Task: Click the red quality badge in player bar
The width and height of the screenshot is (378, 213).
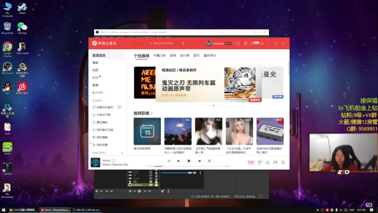Action: (x=251, y=162)
